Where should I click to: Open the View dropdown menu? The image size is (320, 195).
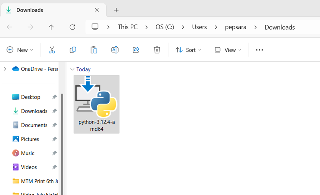(228, 50)
